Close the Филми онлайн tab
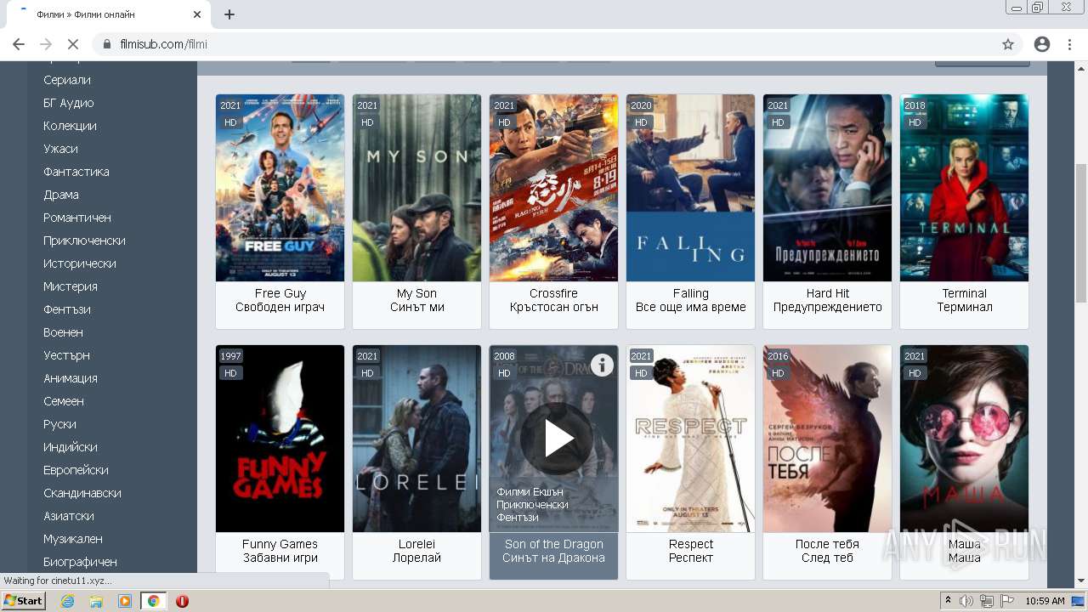Viewport: 1088px width, 612px height. click(x=197, y=14)
